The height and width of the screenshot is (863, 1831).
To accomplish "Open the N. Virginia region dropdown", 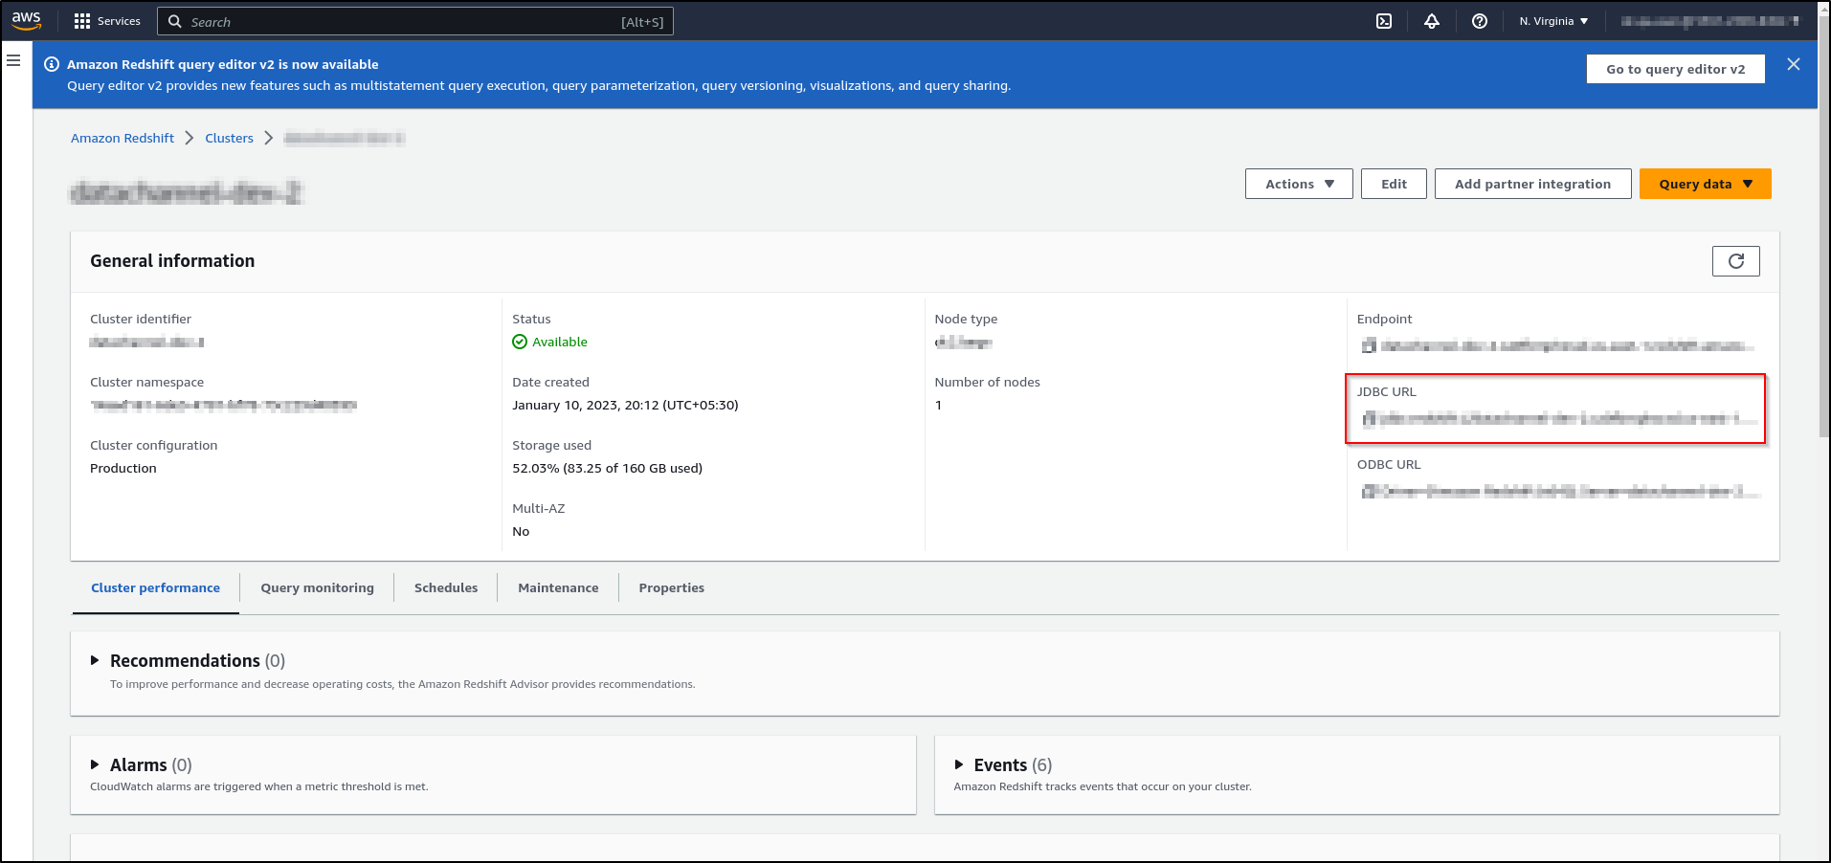I will [x=1553, y=21].
